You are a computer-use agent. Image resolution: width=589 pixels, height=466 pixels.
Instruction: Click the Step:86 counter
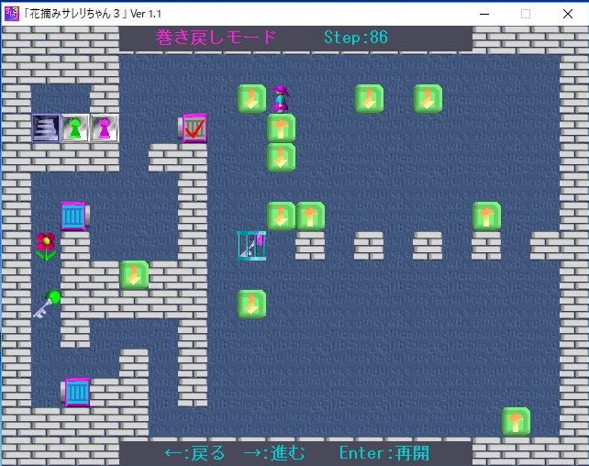pos(356,38)
